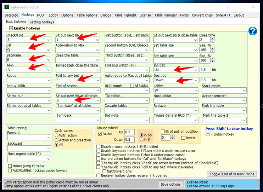
Task: Toggle the mouse wheel Active checkbox
Action: click(100, 134)
